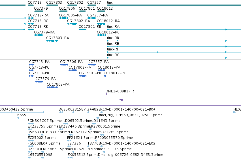Click transcript tinc-RF
Screen dimensions: 241x159
tap(113, 49)
